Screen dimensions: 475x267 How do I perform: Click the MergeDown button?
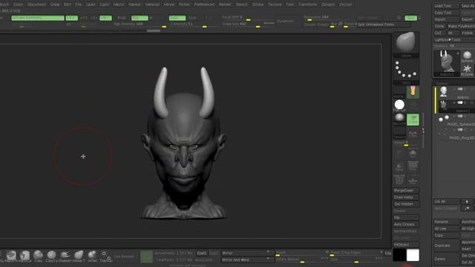point(406,191)
